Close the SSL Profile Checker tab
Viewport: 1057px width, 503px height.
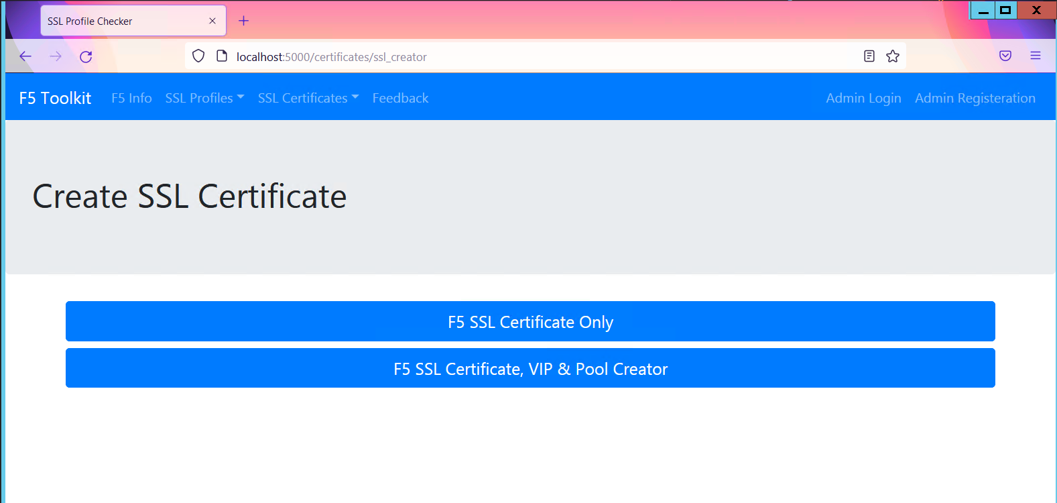tap(212, 21)
